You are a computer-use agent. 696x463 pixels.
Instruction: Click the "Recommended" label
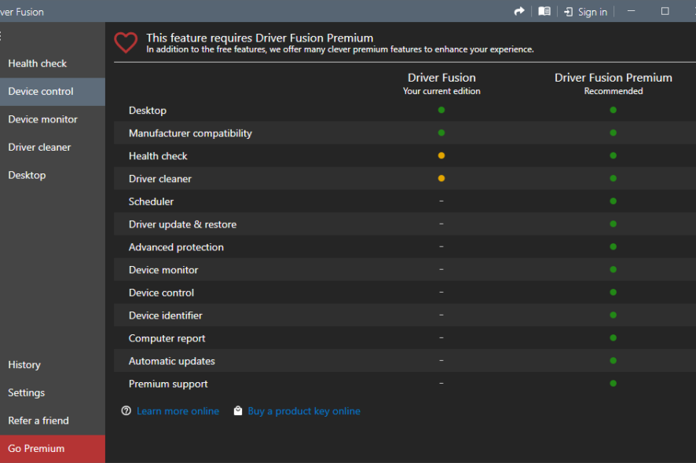coord(614,91)
